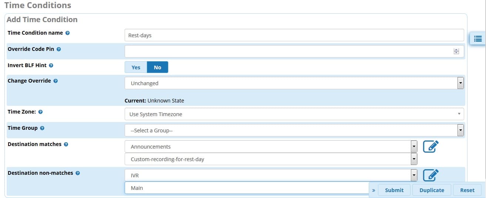Expand the Select a Group dropdown
Viewport: 486px width, 198px height.
[x=294, y=130]
